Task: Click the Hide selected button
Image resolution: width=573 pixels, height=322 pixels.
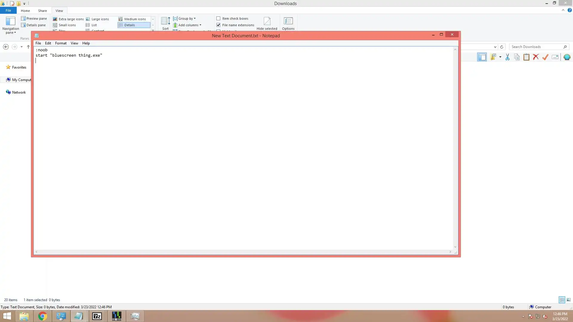Action: point(267,24)
